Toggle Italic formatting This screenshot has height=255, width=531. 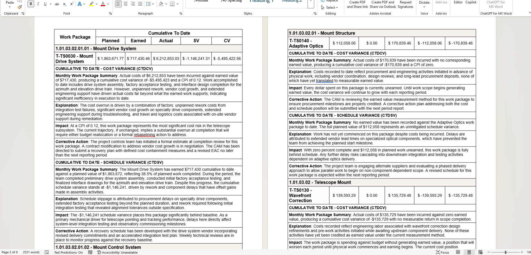point(38,4)
